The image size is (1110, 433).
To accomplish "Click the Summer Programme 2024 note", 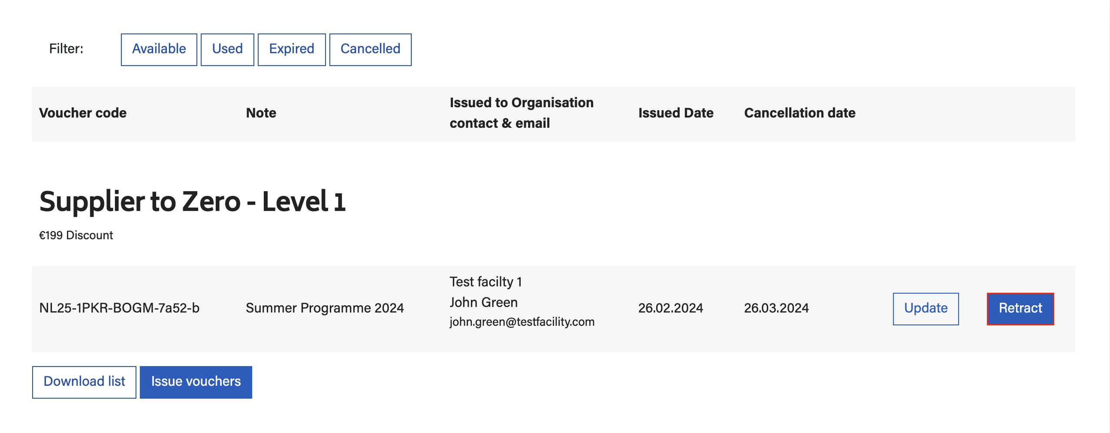I will (325, 308).
